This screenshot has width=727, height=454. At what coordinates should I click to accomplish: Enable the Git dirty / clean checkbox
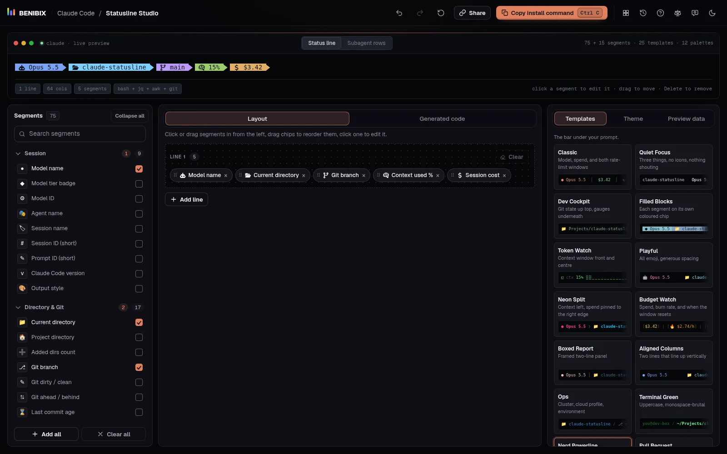coord(139,382)
